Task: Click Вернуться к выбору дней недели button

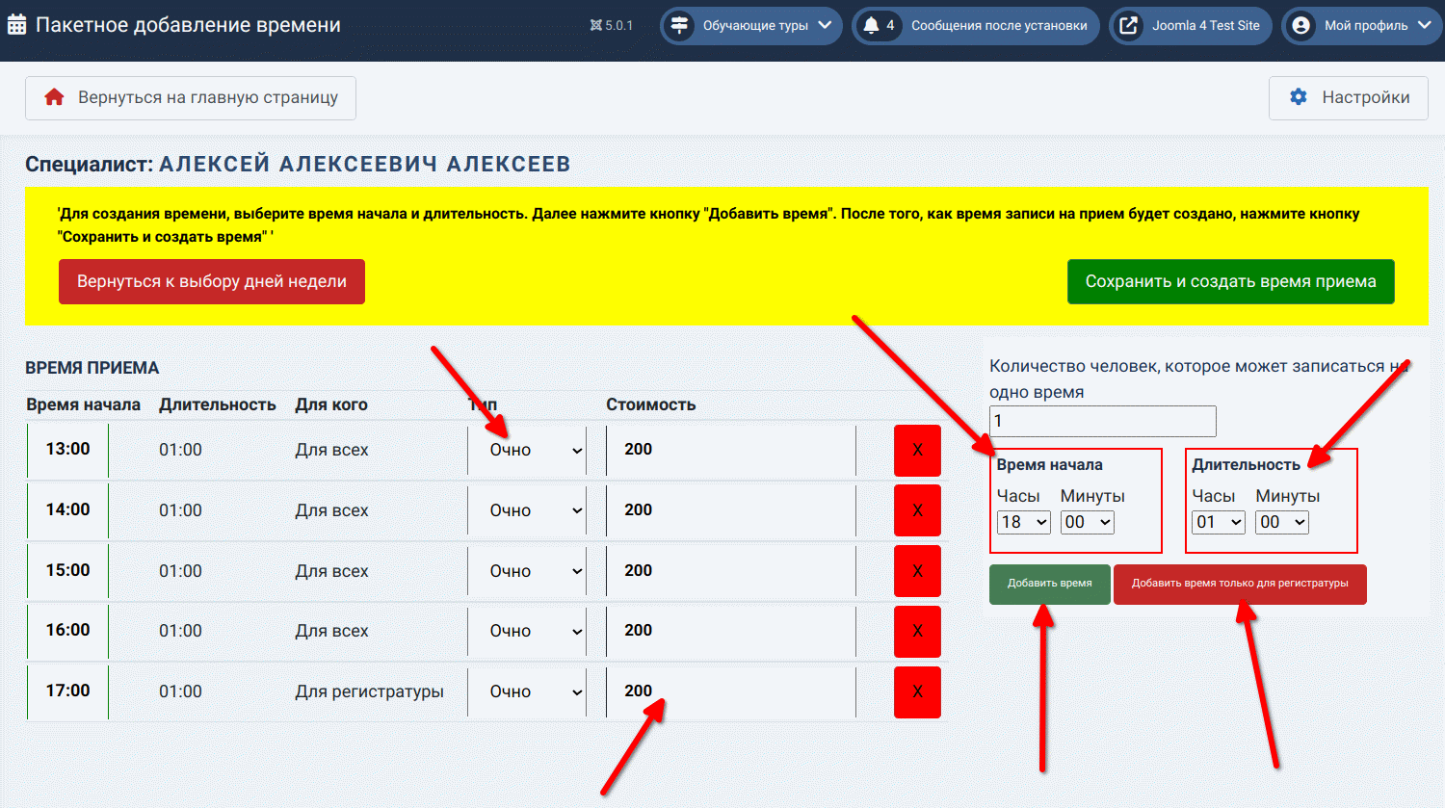Action: coord(212,281)
